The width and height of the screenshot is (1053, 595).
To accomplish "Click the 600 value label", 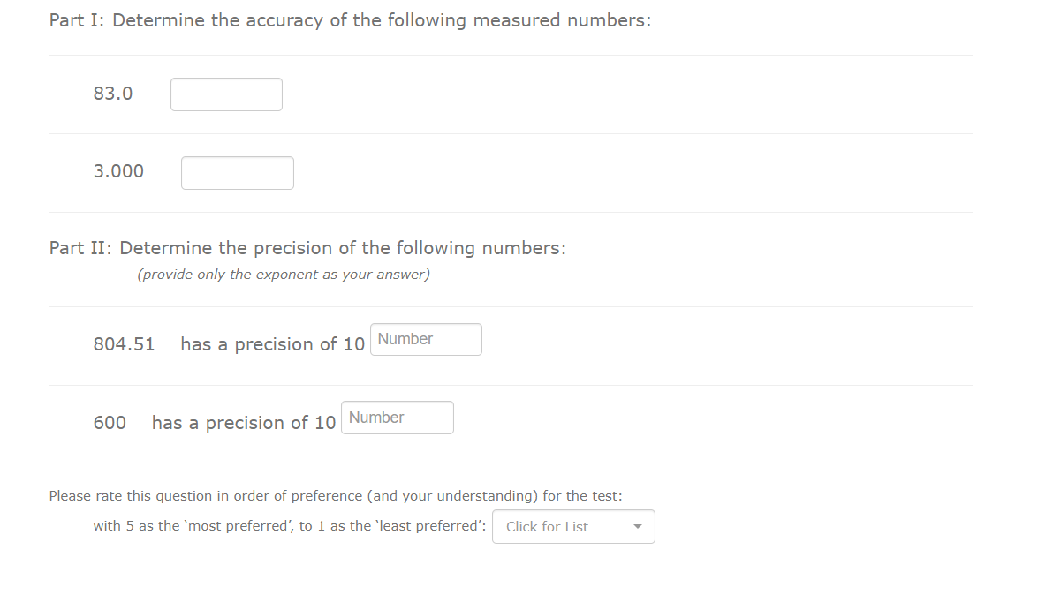I will [110, 422].
